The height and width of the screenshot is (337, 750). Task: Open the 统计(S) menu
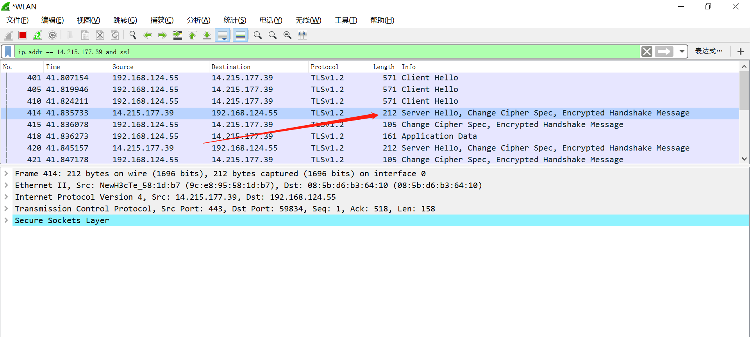click(x=235, y=20)
